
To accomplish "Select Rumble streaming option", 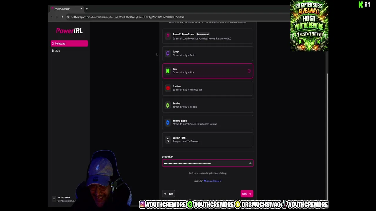I will pos(208,105).
